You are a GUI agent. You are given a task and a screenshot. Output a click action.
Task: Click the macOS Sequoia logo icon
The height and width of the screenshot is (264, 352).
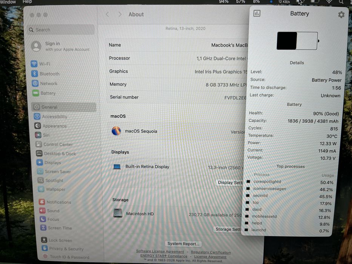(116, 131)
